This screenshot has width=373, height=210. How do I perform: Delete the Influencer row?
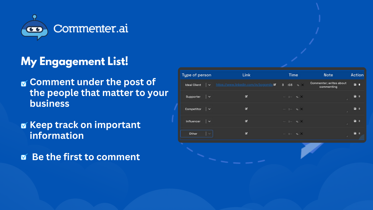pyautogui.click(x=359, y=121)
